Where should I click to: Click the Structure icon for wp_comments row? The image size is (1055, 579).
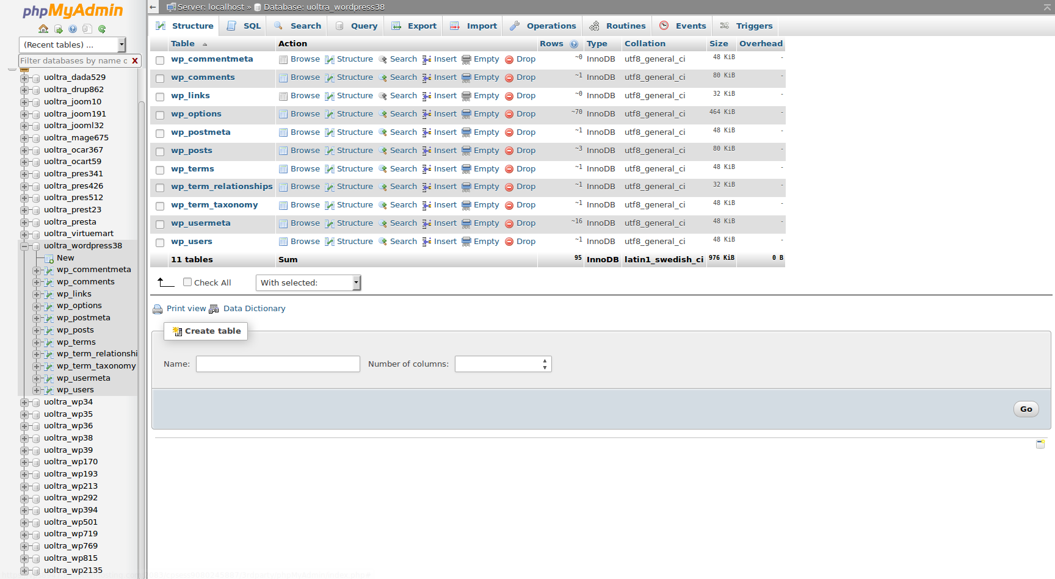point(330,77)
